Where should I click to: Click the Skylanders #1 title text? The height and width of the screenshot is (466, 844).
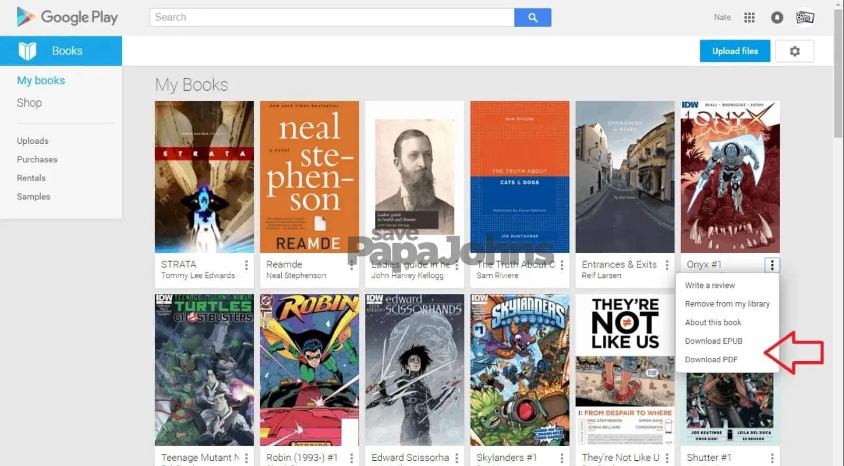tap(507, 458)
